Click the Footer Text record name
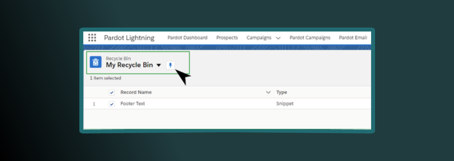 [x=133, y=103]
